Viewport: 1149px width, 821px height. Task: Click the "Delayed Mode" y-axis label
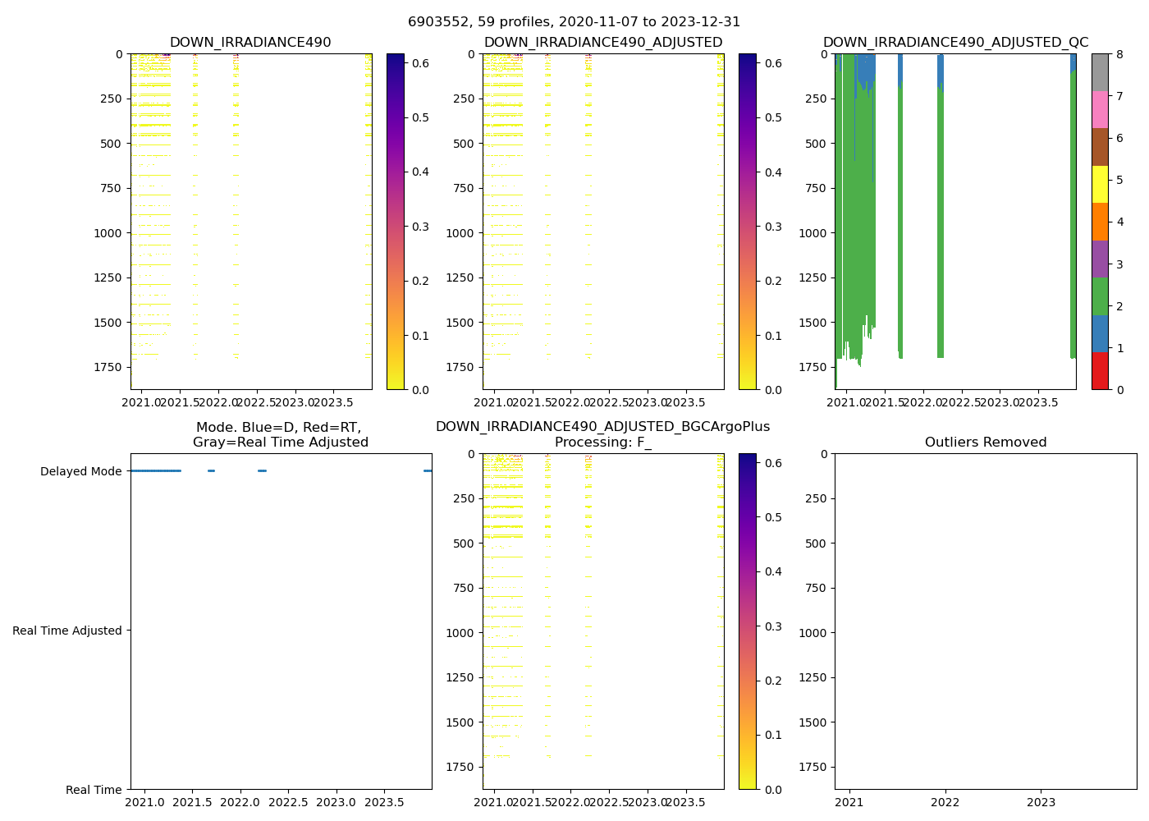(80, 471)
